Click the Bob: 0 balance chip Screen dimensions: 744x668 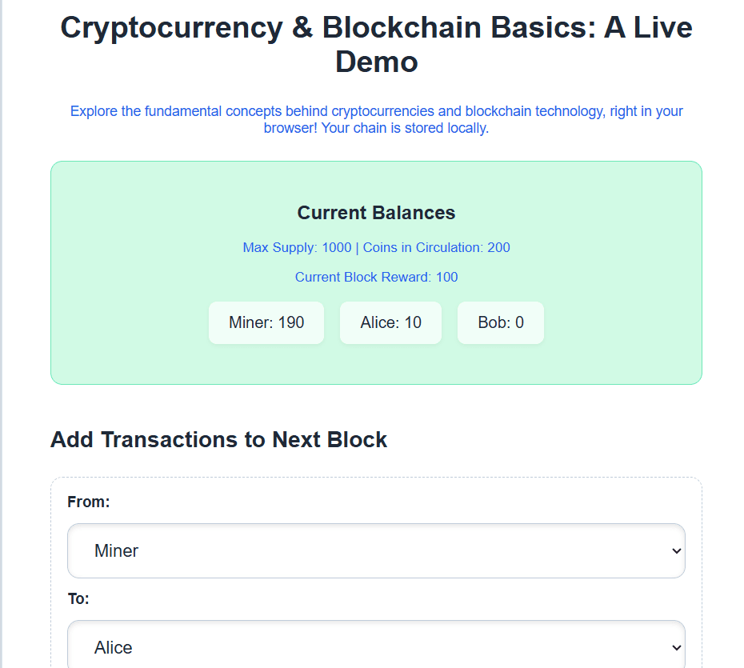pos(501,322)
